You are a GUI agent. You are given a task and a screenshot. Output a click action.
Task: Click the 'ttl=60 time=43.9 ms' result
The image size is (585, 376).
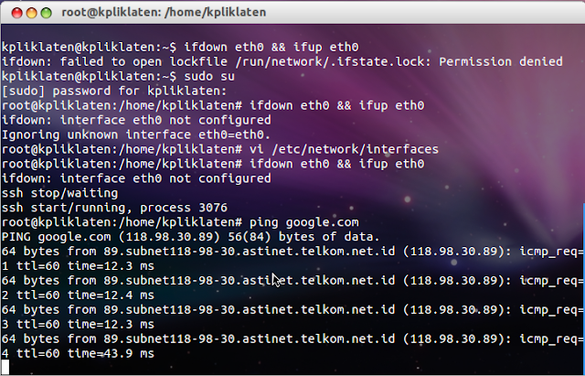(x=85, y=354)
